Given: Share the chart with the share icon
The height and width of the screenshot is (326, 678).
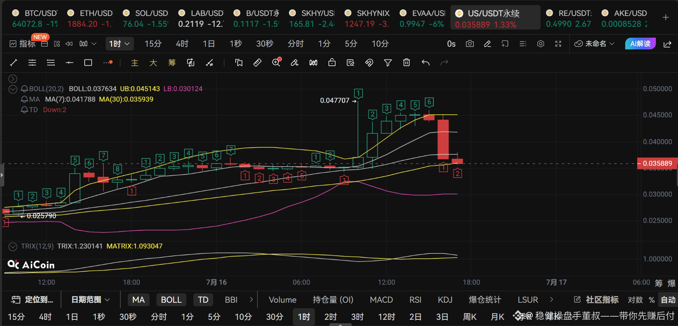Looking at the screenshot, I should point(668,44).
